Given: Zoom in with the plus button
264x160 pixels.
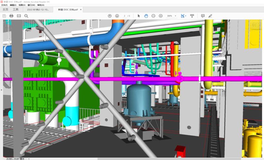Looking at the screenshot, I should pyautogui.click(x=161, y=16).
